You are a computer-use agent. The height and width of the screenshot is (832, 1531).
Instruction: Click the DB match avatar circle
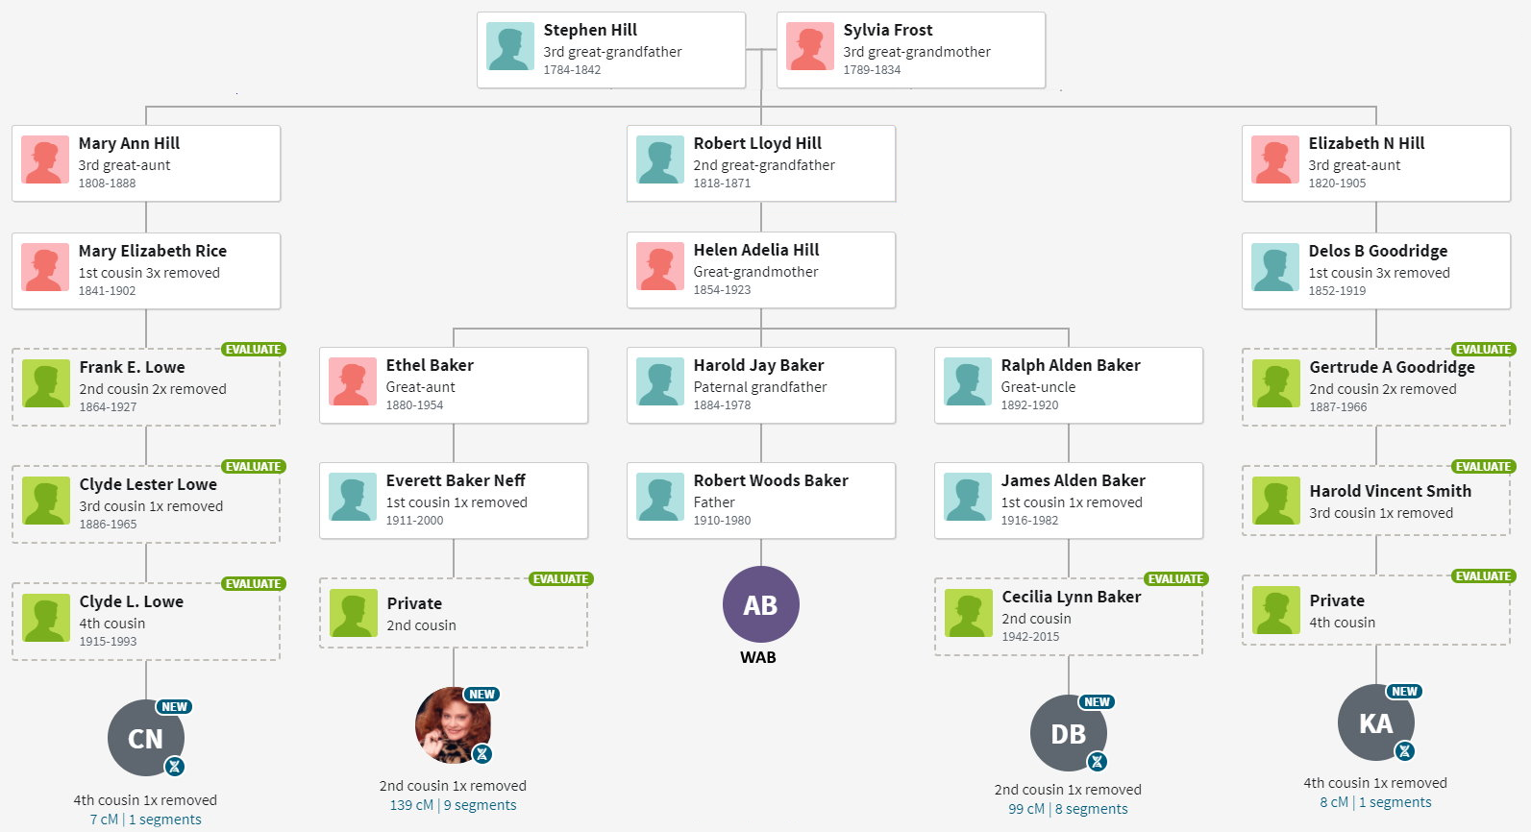(1069, 733)
